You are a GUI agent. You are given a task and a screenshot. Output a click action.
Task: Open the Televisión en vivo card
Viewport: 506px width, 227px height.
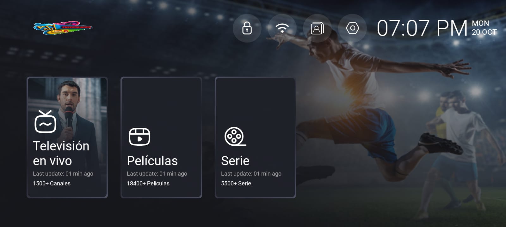67,137
